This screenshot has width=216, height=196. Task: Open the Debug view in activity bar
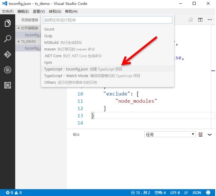click(7, 70)
